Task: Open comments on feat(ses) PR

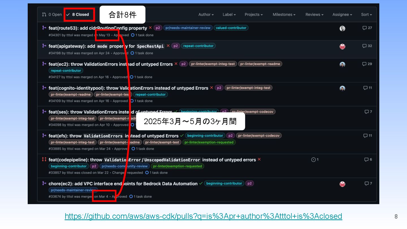Action: (368, 112)
